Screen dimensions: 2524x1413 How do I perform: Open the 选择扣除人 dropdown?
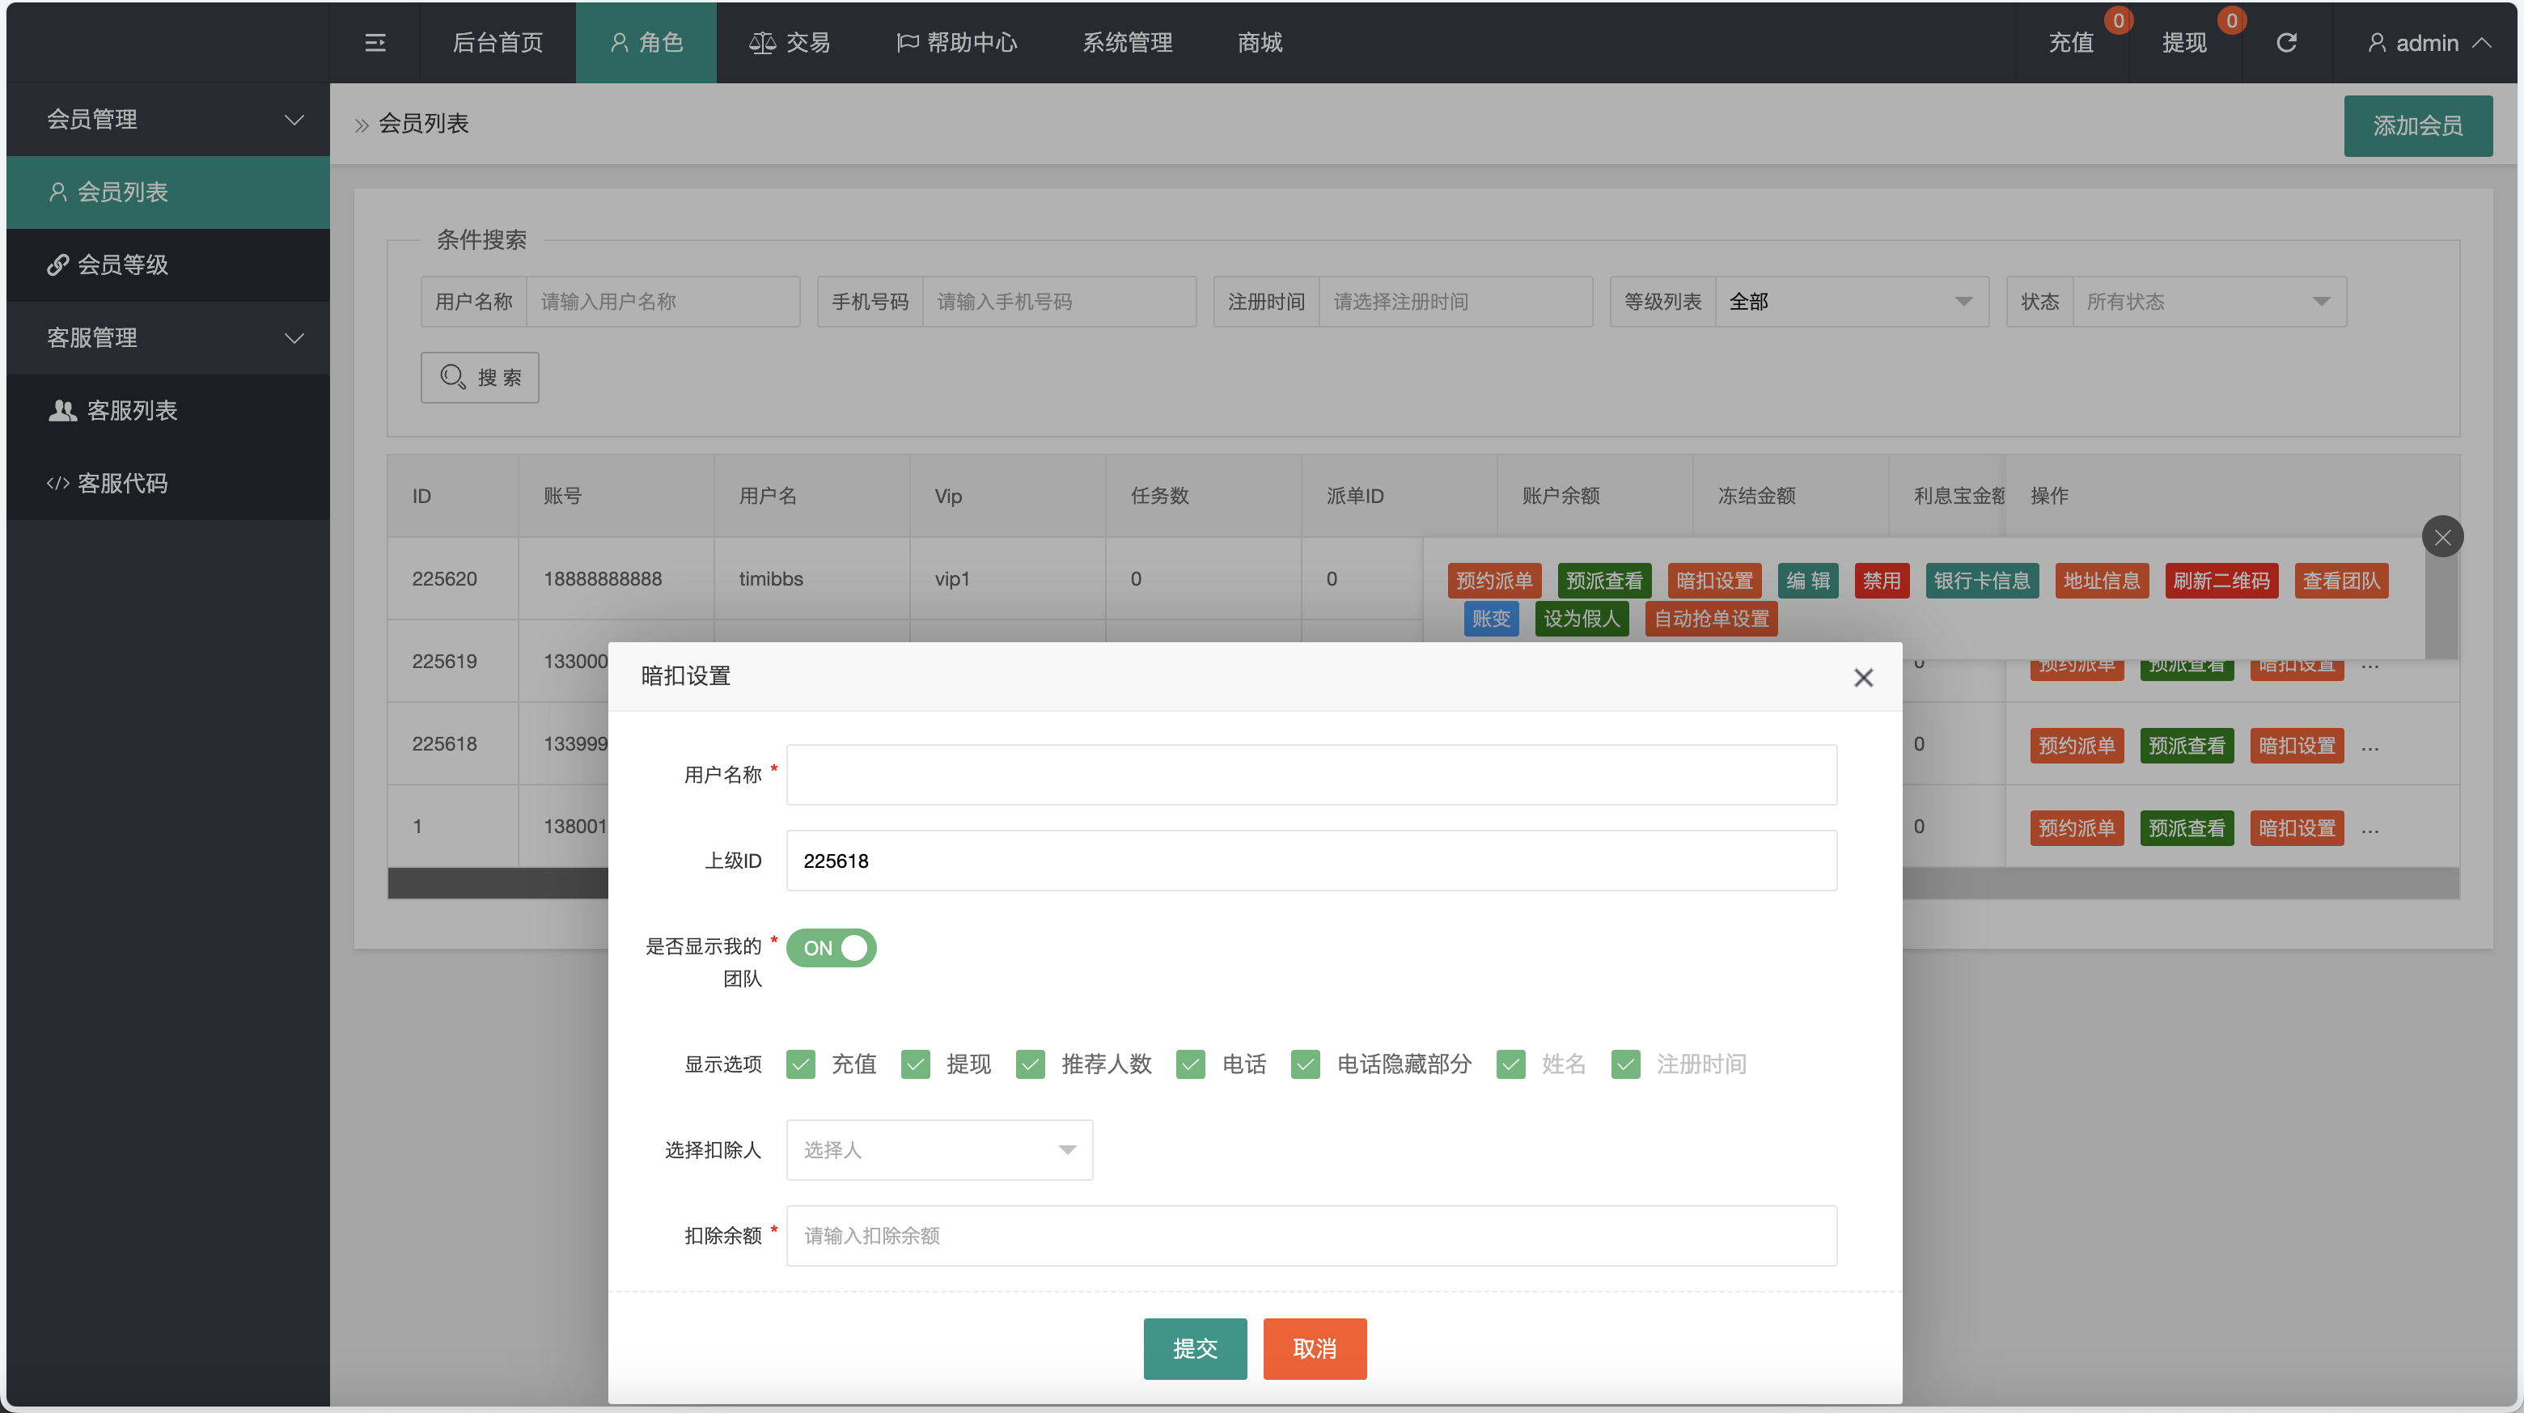click(x=938, y=1149)
